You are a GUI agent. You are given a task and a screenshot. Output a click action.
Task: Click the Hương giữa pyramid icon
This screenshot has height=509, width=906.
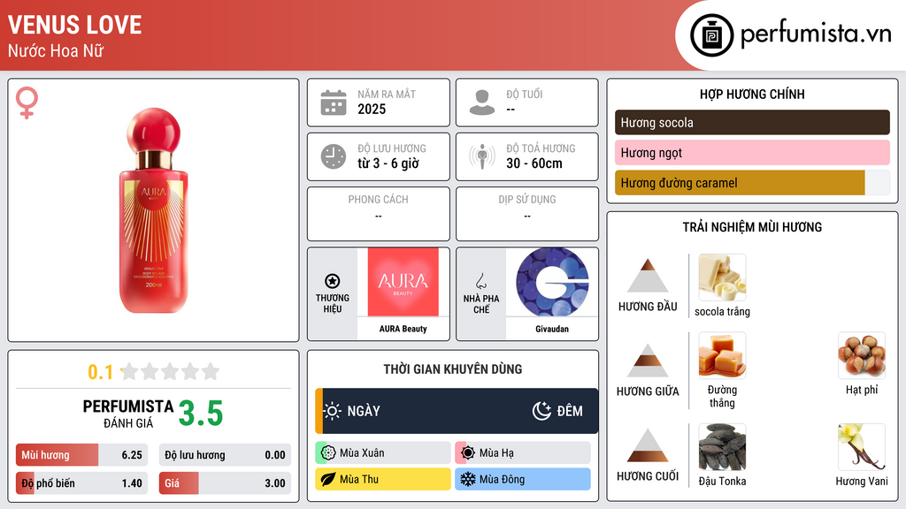click(648, 361)
